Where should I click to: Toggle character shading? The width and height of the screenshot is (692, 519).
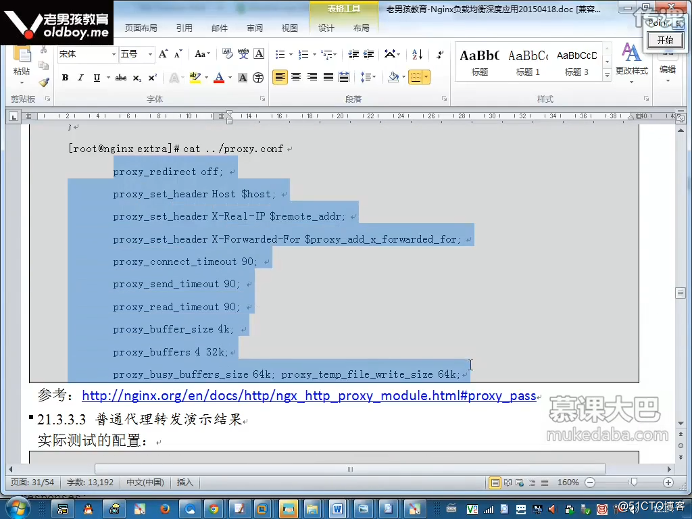click(x=243, y=78)
